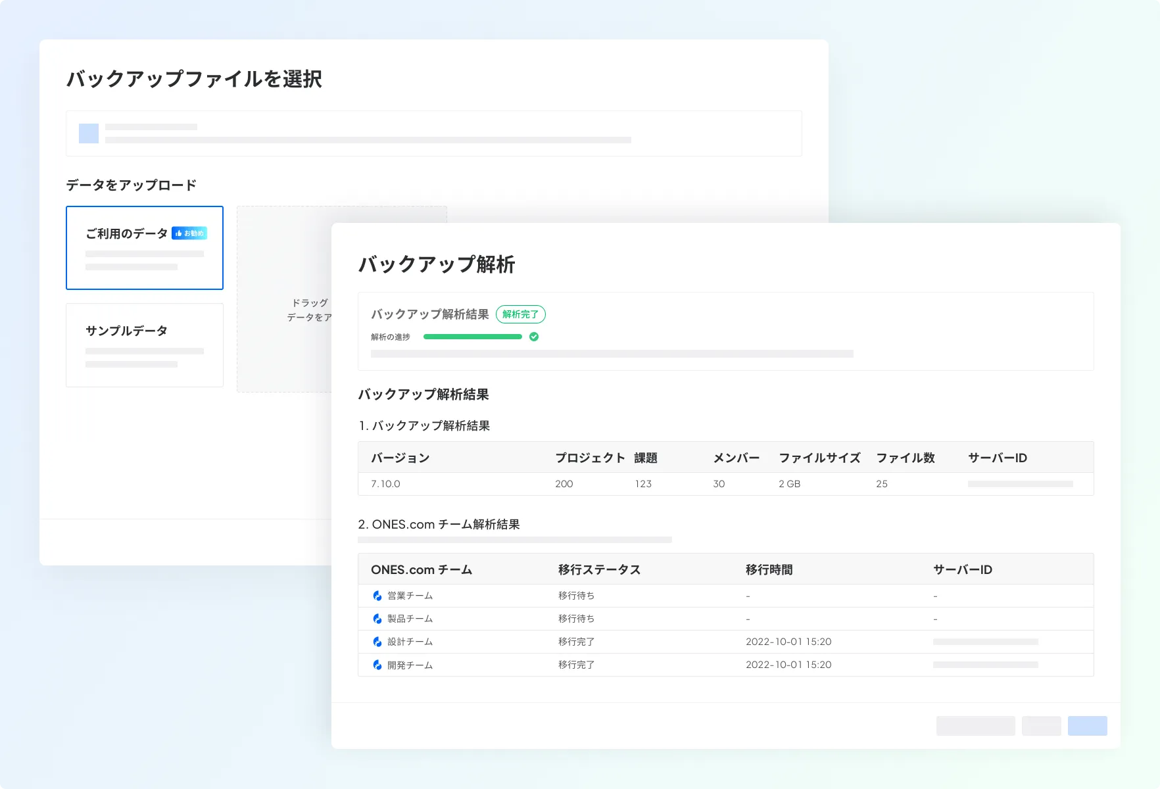1160x789 pixels.
Task: Click the バージョン column header
Action: tap(400, 458)
